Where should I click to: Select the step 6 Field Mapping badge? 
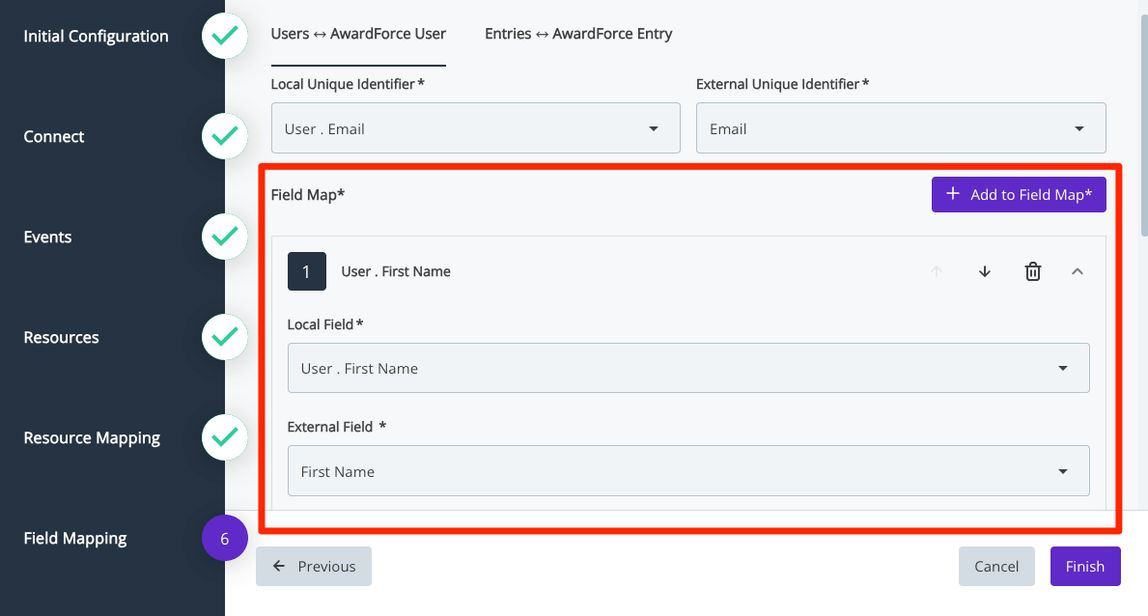[225, 538]
